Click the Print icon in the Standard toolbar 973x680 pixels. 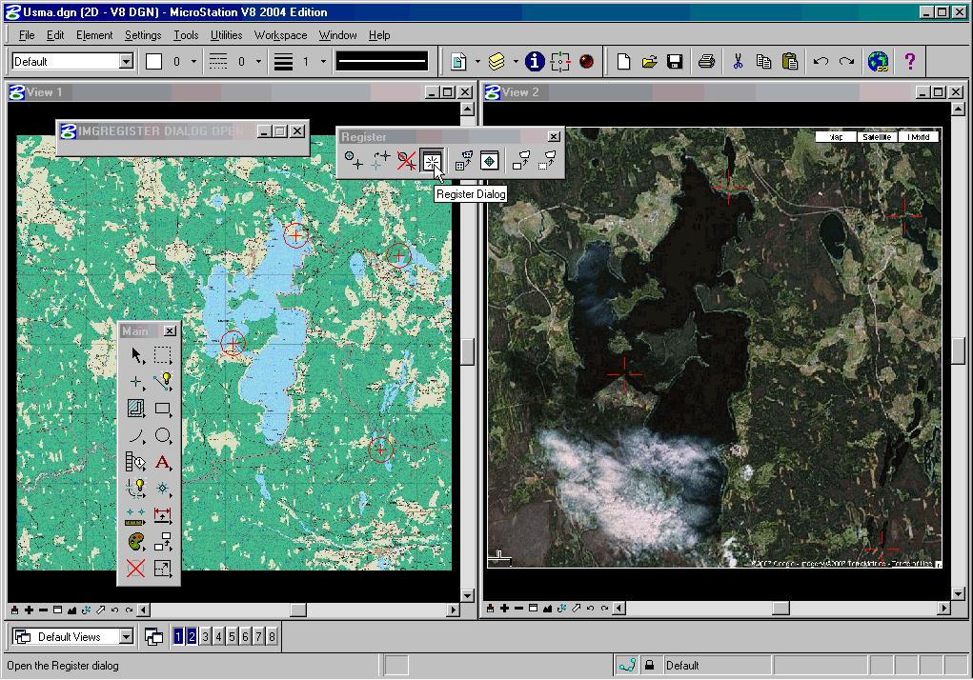tap(706, 61)
